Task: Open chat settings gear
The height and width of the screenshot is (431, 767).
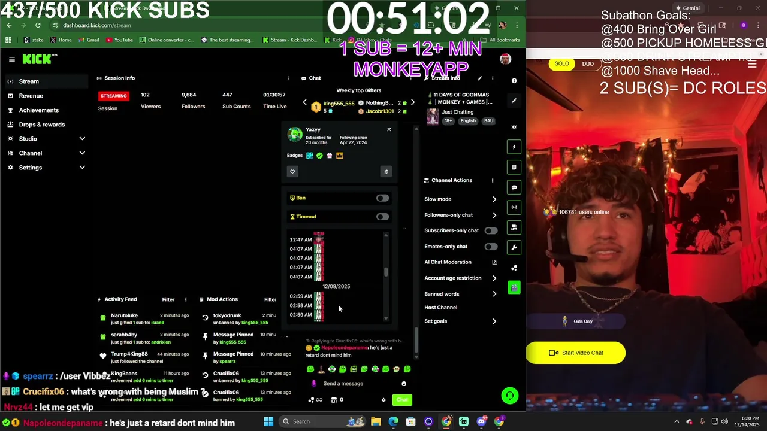Action: click(383, 400)
